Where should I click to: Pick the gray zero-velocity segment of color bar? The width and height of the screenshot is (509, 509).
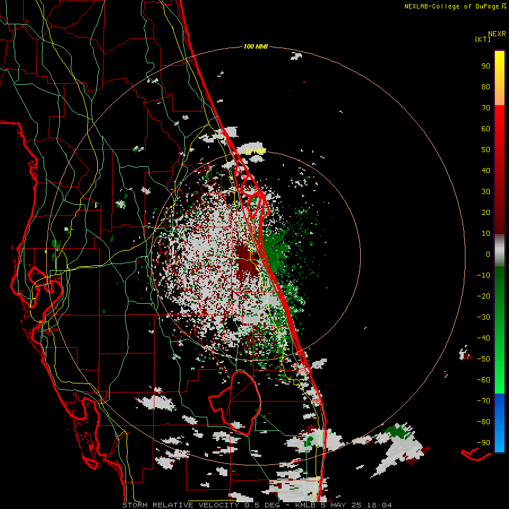pyautogui.click(x=499, y=251)
